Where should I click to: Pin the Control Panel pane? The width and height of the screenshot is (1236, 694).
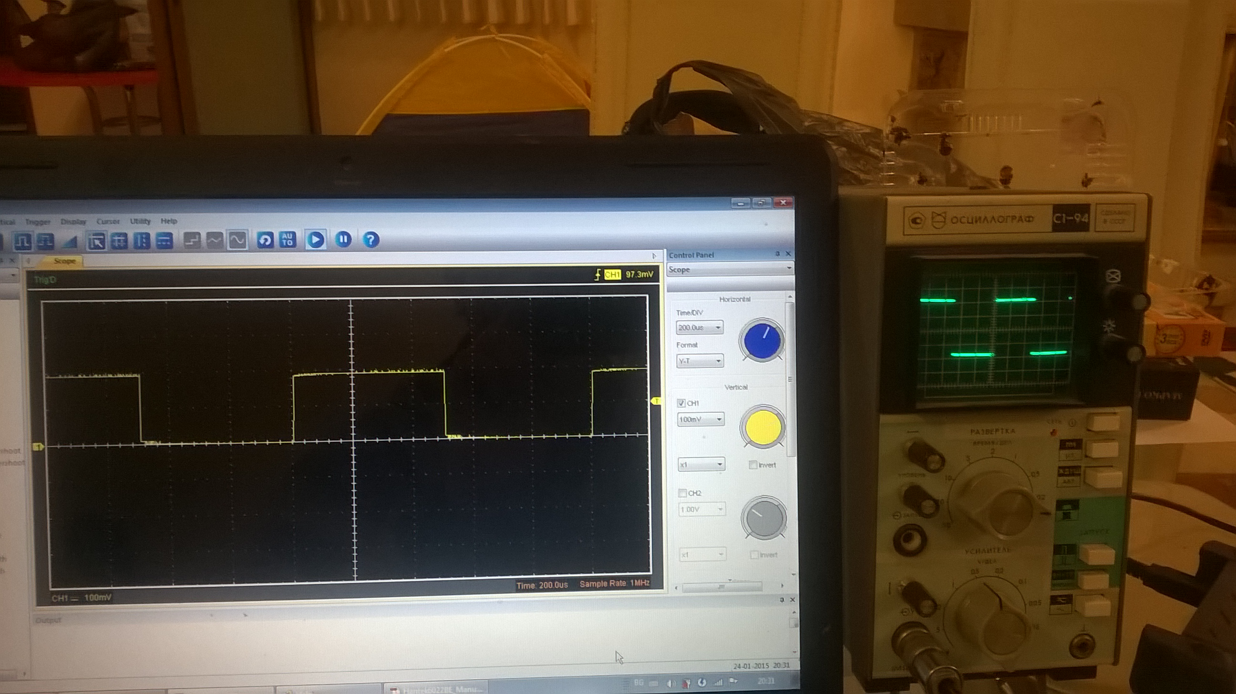777,254
